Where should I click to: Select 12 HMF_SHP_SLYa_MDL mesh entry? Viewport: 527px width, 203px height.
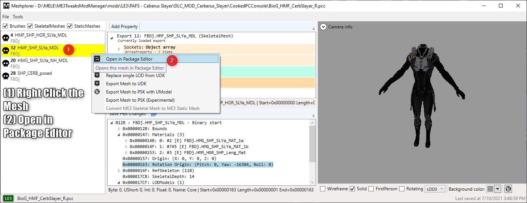(x=53, y=50)
